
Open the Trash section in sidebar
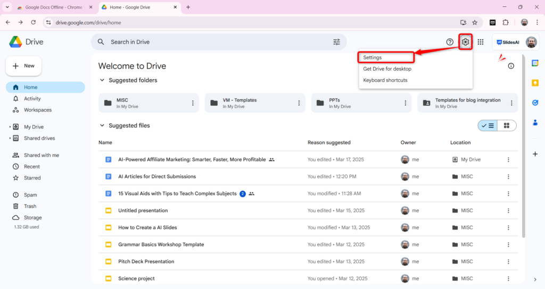pyautogui.click(x=30, y=206)
